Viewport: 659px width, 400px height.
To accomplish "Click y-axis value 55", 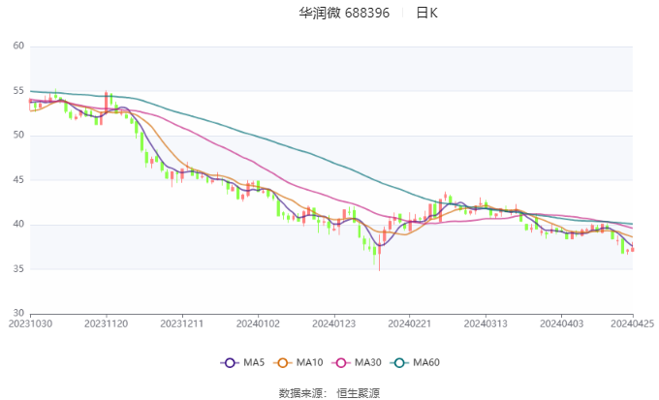I will coord(18,91).
